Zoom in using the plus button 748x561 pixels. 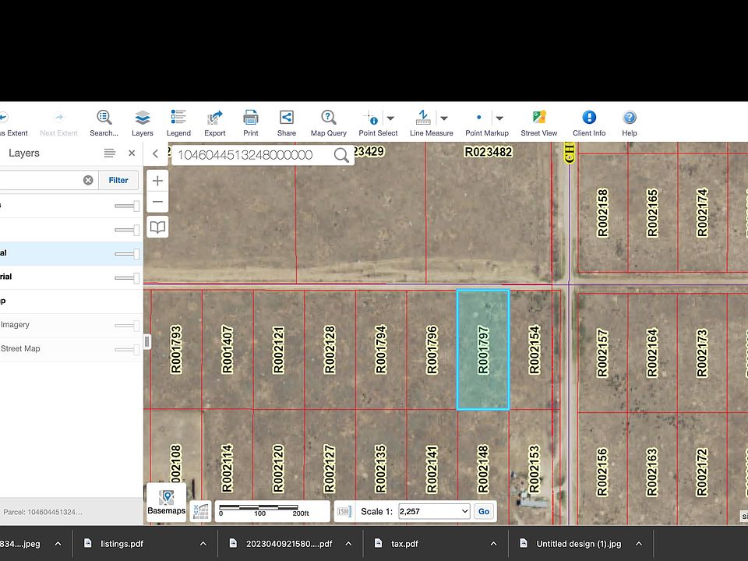click(x=157, y=180)
